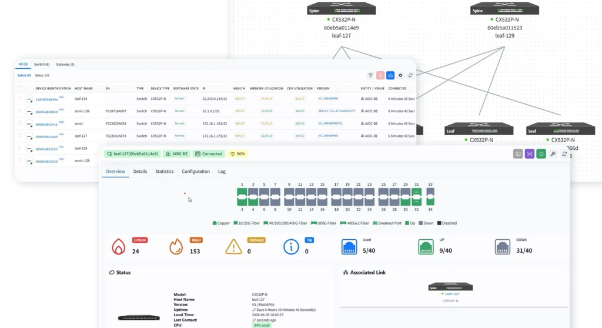Click the 34% used CPU badge
Image resolution: width=602 pixels, height=328 pixels.
262,325
